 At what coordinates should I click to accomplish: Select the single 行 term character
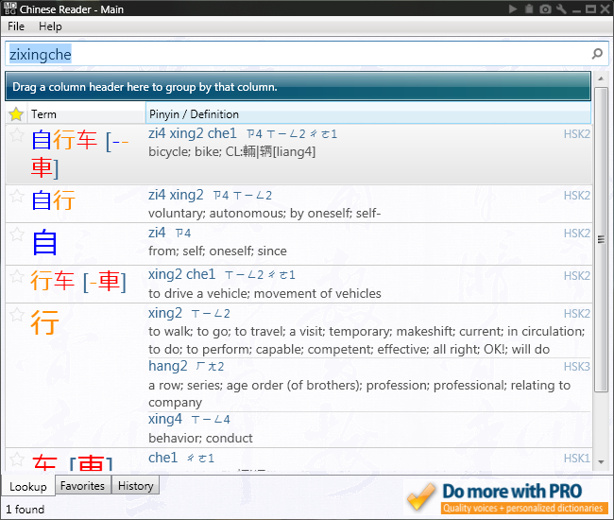[x=45, y=322]
